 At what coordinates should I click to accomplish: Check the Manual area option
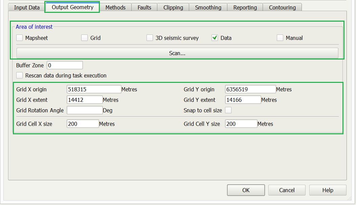(280, 38)
